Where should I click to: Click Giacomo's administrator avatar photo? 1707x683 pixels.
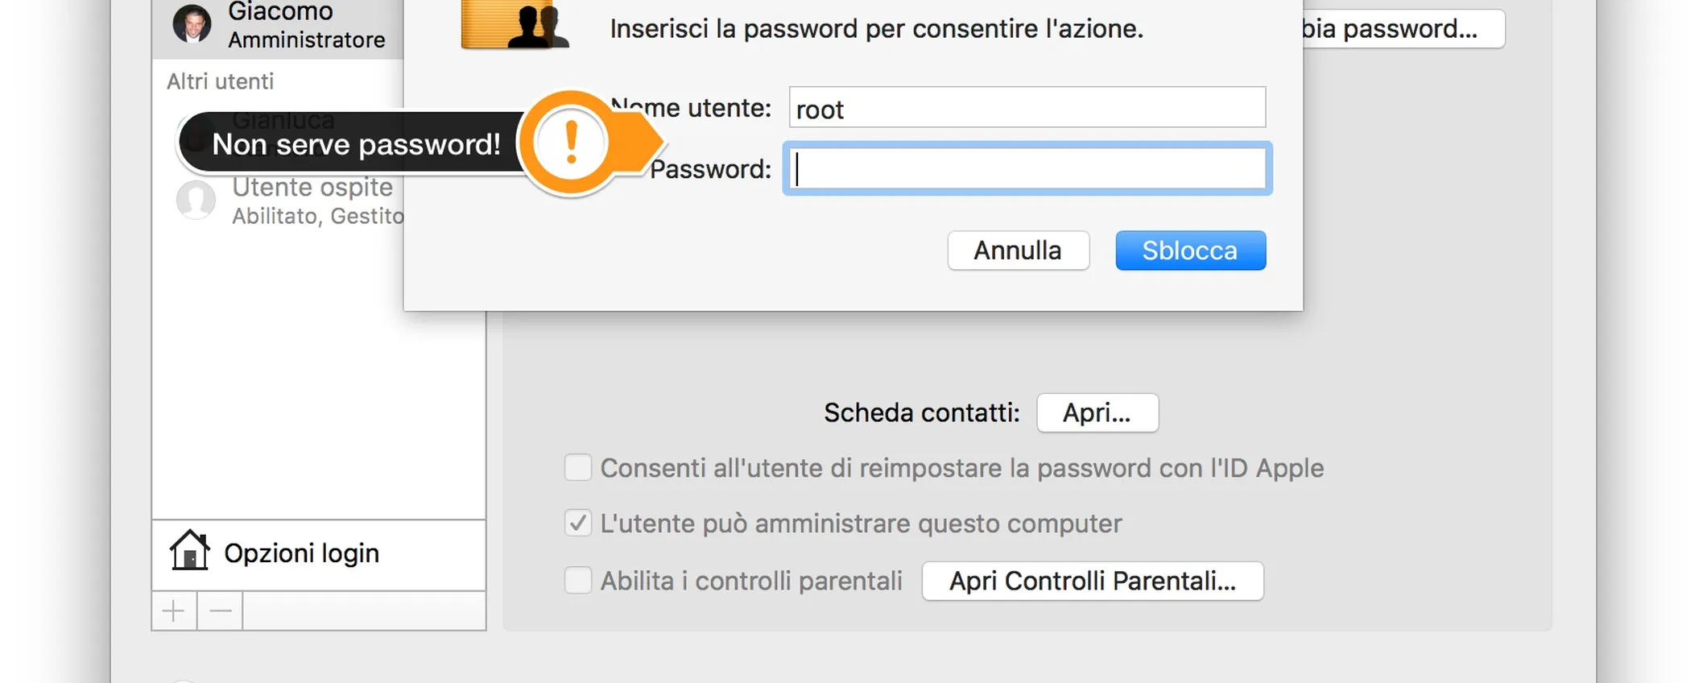pos(192,23)
